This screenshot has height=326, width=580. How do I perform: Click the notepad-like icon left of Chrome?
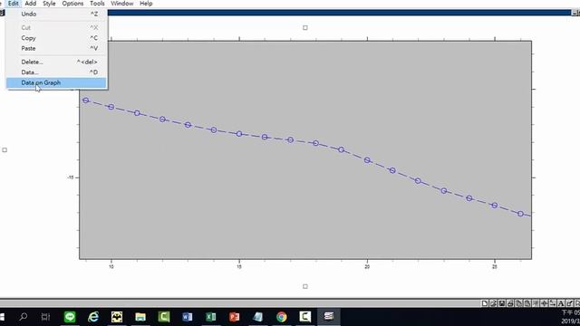tap(257, 317)
